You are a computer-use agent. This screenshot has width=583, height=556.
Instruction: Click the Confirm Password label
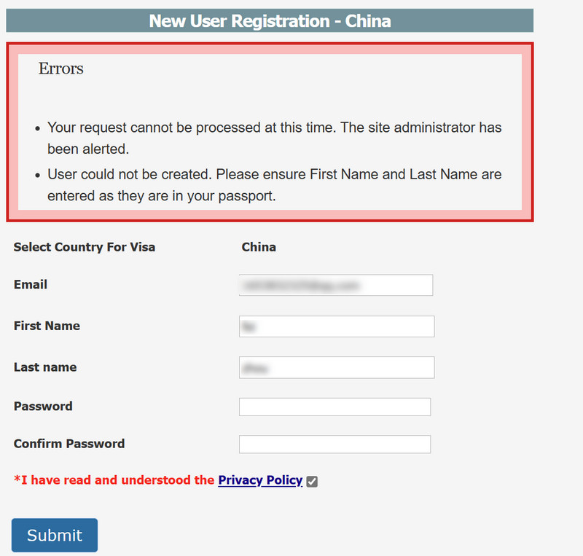pyautogui.click(x=69, y=444)
